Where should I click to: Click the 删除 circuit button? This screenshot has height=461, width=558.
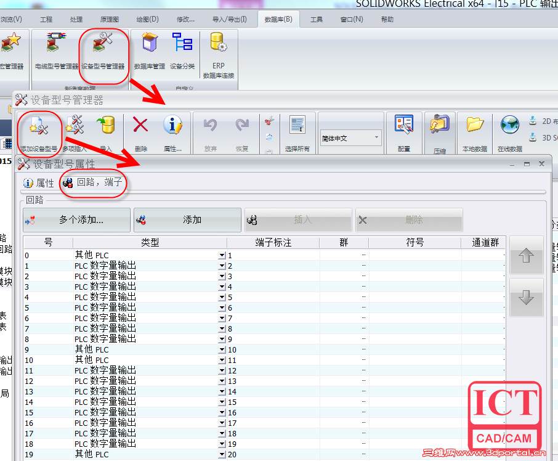[x=409, y=220]
